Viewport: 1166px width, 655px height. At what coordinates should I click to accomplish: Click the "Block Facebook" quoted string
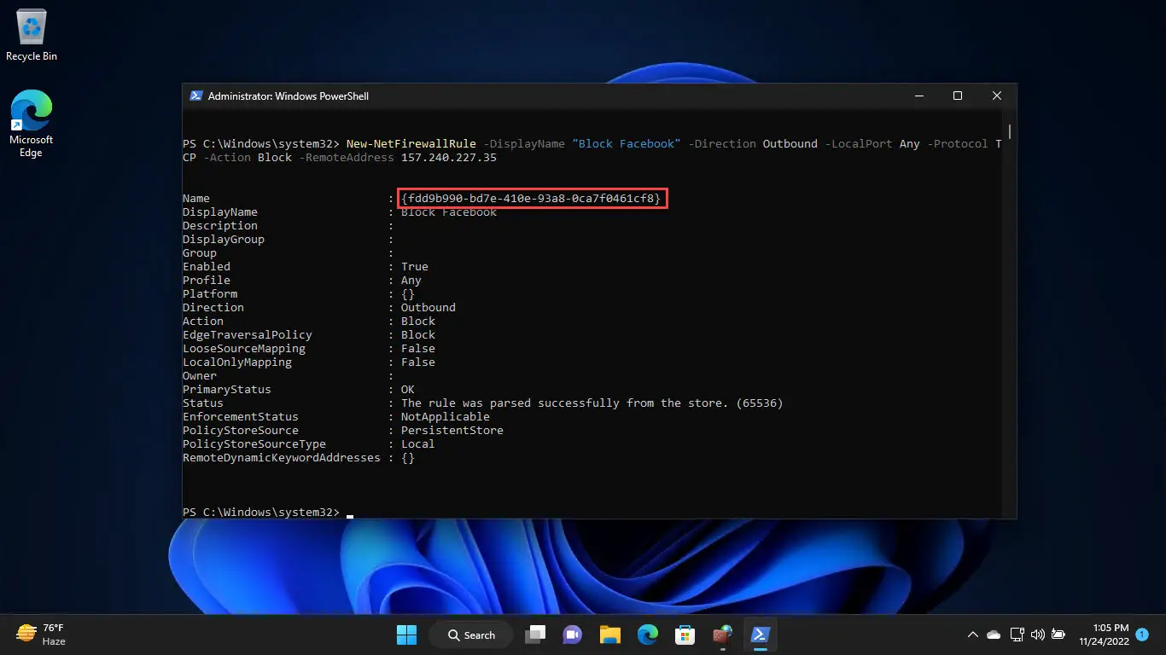tap(627, 144)
